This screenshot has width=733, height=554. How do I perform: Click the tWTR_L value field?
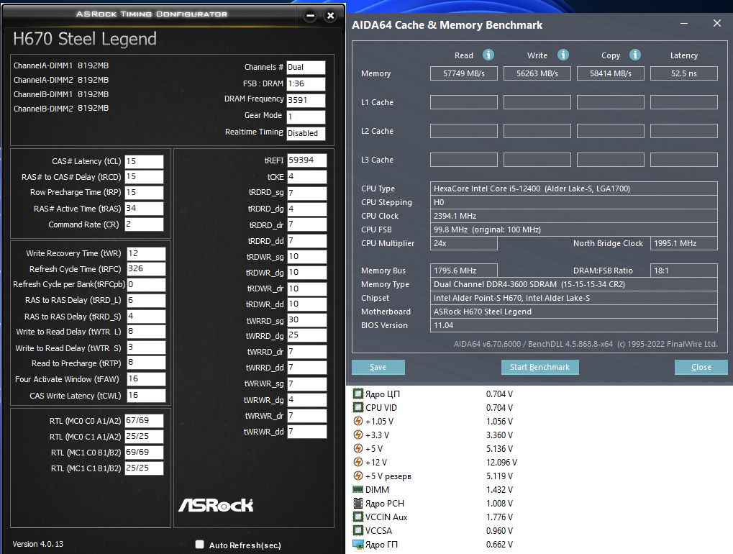(x=146, y=332)
